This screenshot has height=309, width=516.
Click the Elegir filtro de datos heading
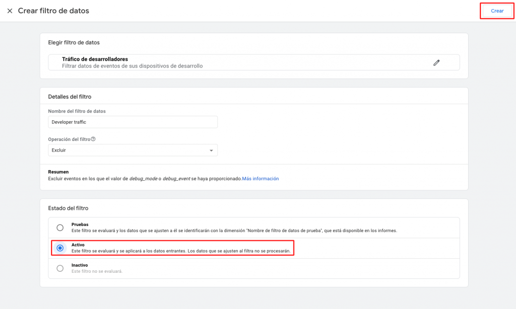coord(74,42)
